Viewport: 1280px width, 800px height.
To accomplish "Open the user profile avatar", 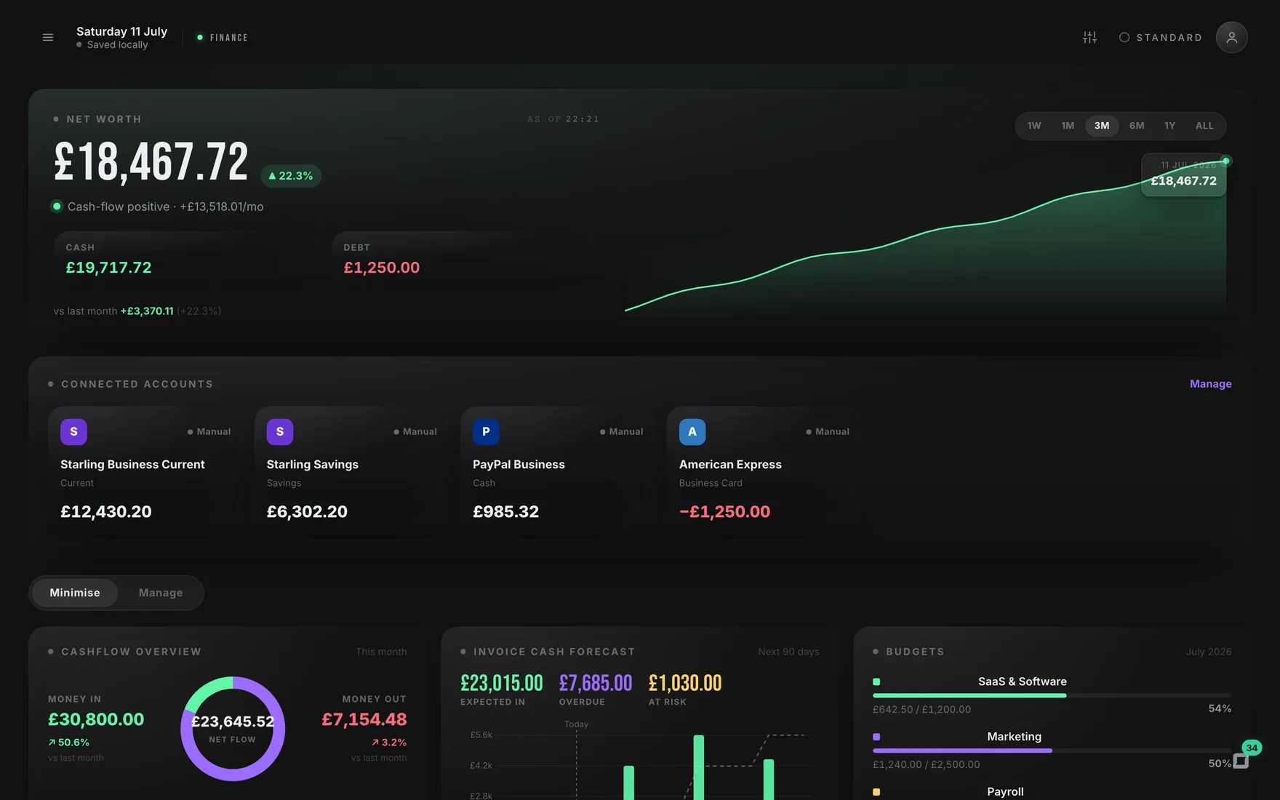I will [x=1231, y=37].
